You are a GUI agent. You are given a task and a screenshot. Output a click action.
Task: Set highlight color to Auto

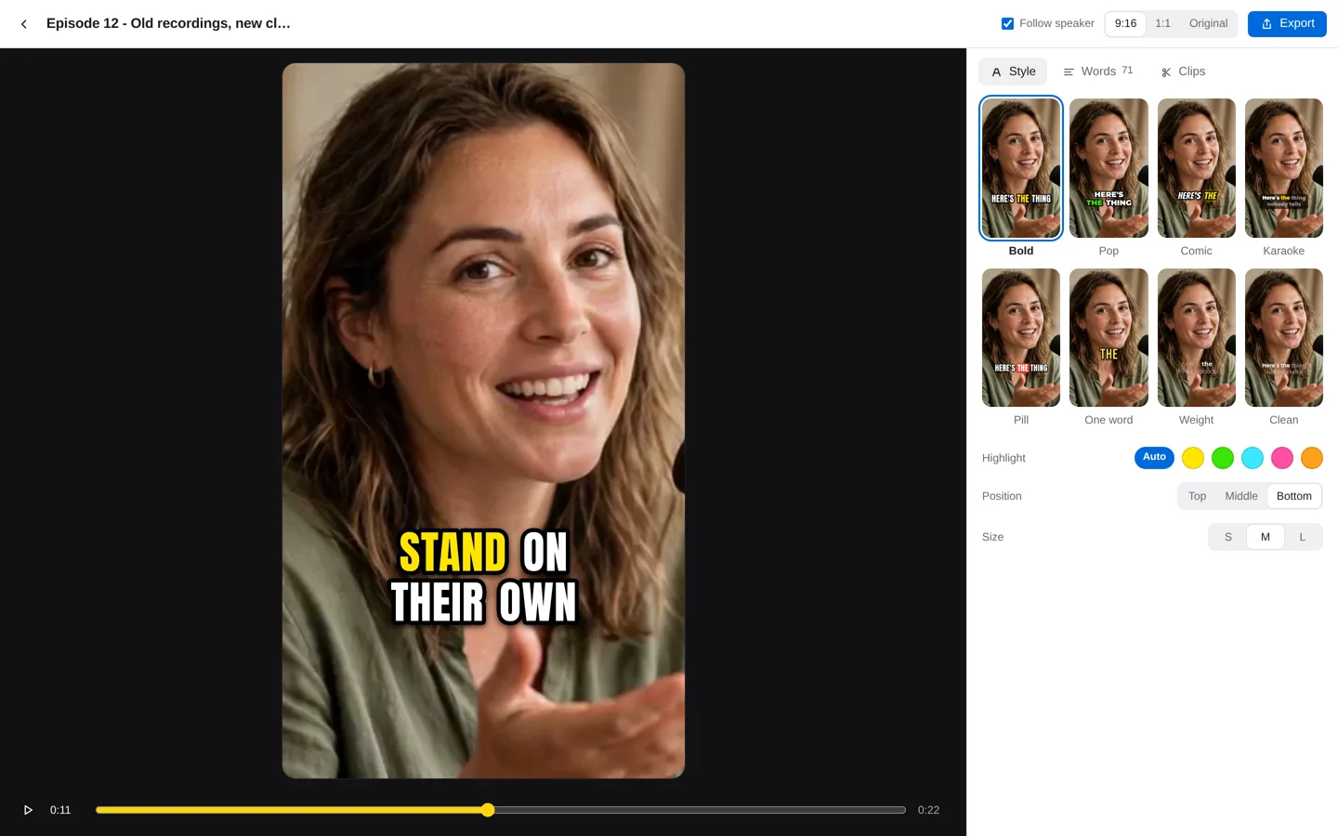(x=1154, y=458)
